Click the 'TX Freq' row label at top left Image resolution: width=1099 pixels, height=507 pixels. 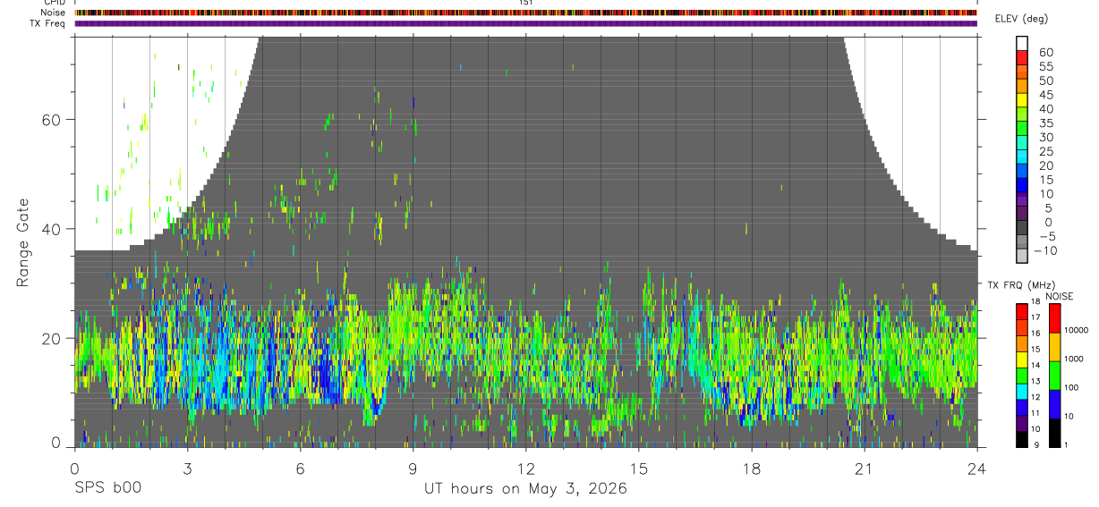click(x=48, y=24)
